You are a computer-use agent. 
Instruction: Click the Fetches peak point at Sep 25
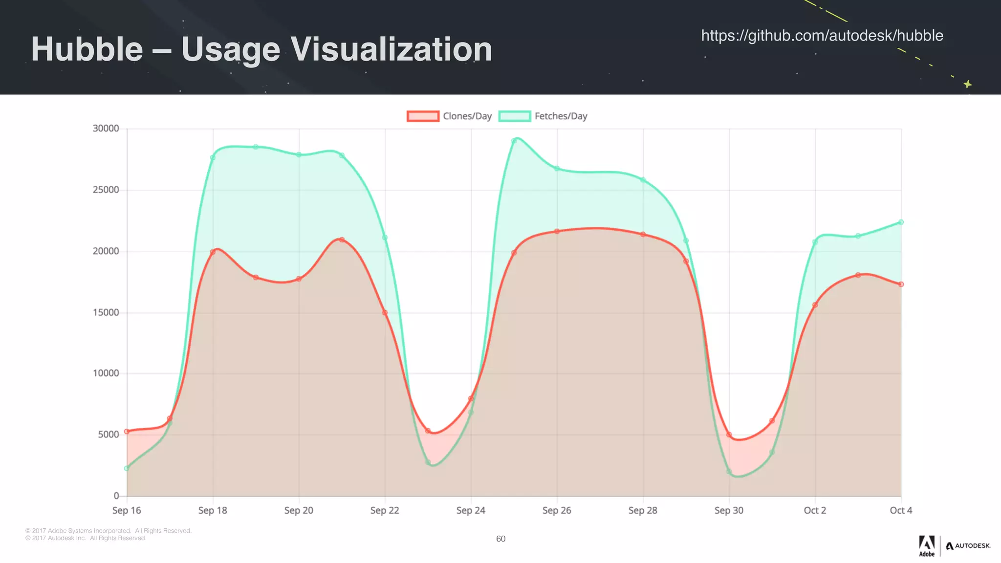pos(514,141)
